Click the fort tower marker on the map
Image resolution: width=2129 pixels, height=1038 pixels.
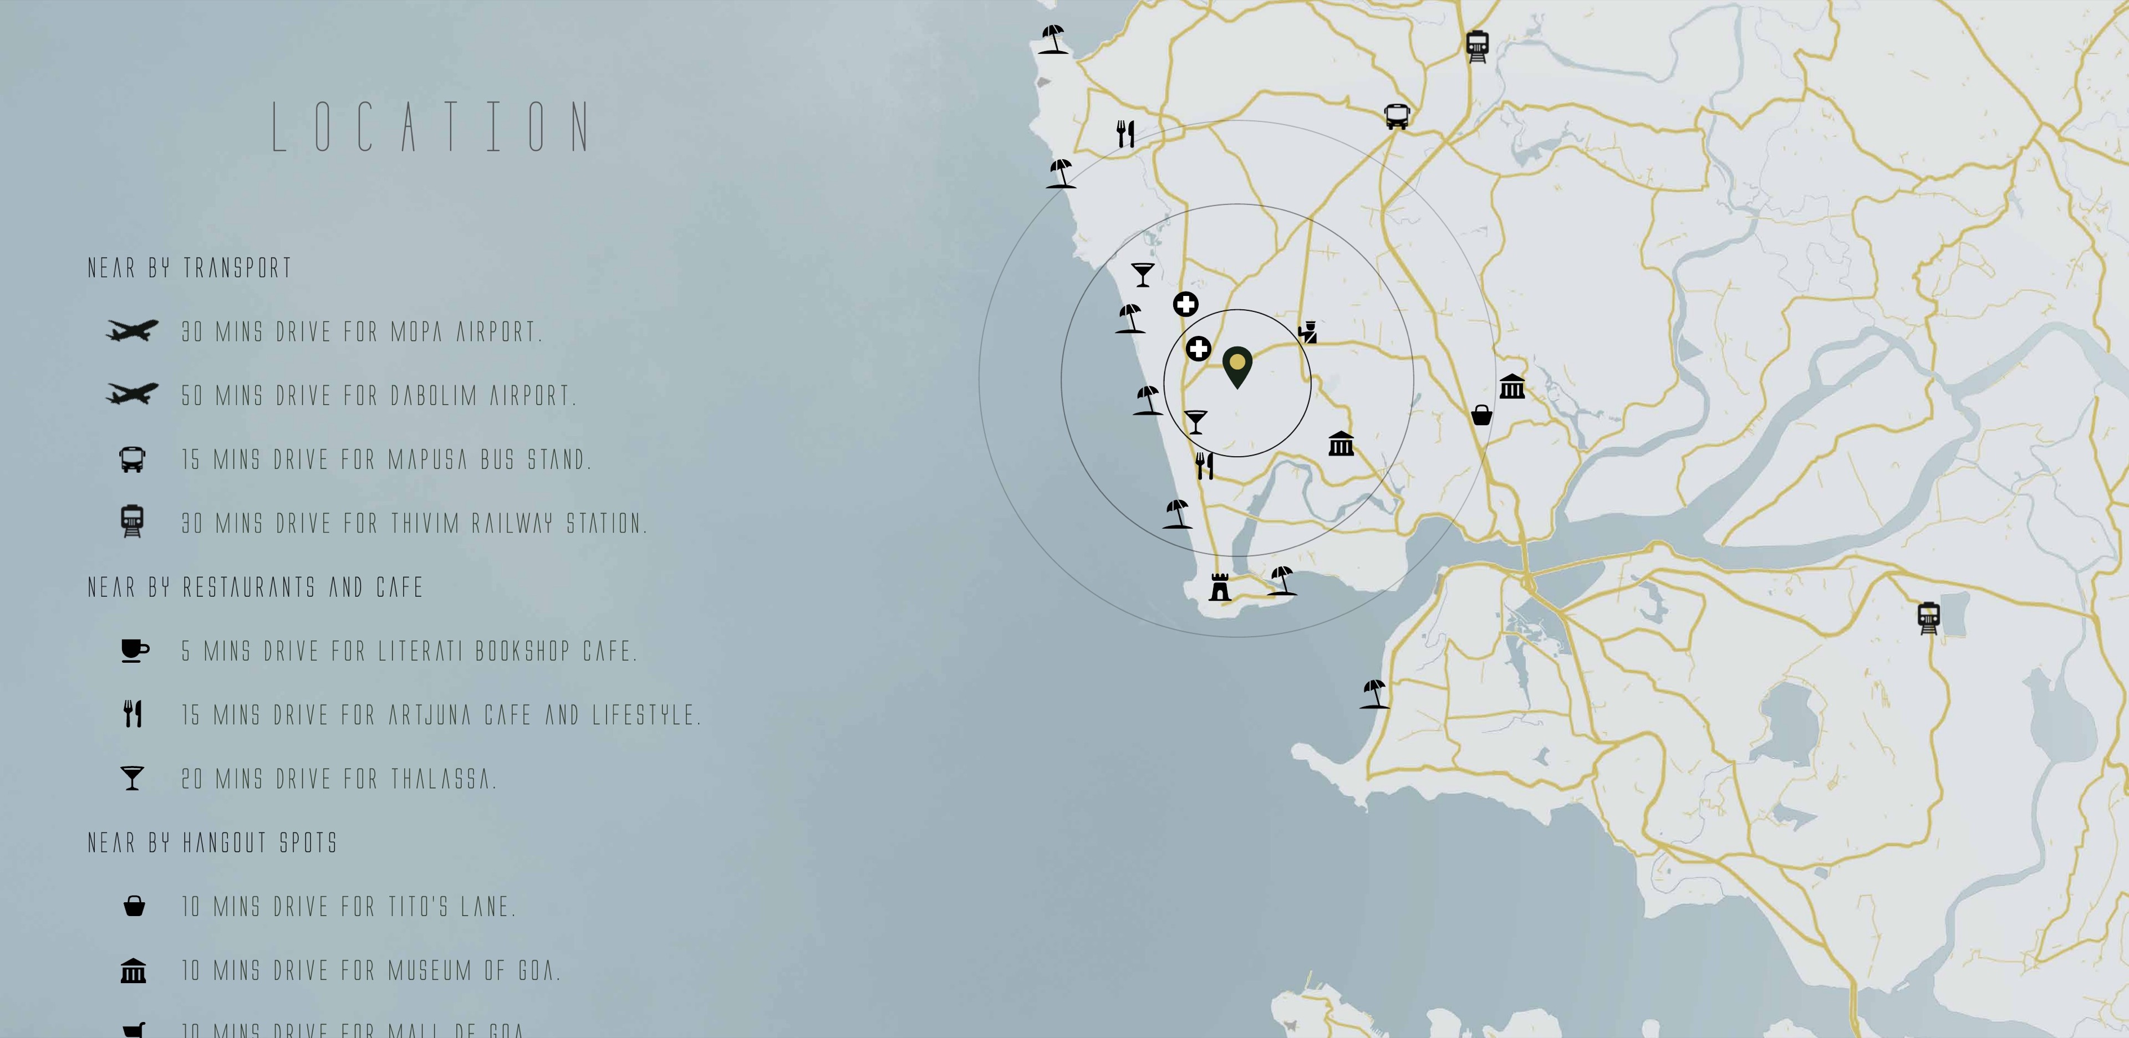[x=1220, y=587]
